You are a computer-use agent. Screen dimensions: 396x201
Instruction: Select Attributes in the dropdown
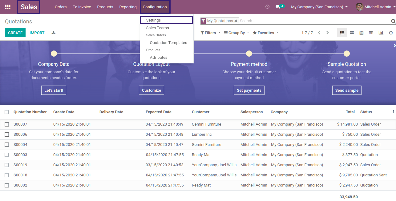159,58
